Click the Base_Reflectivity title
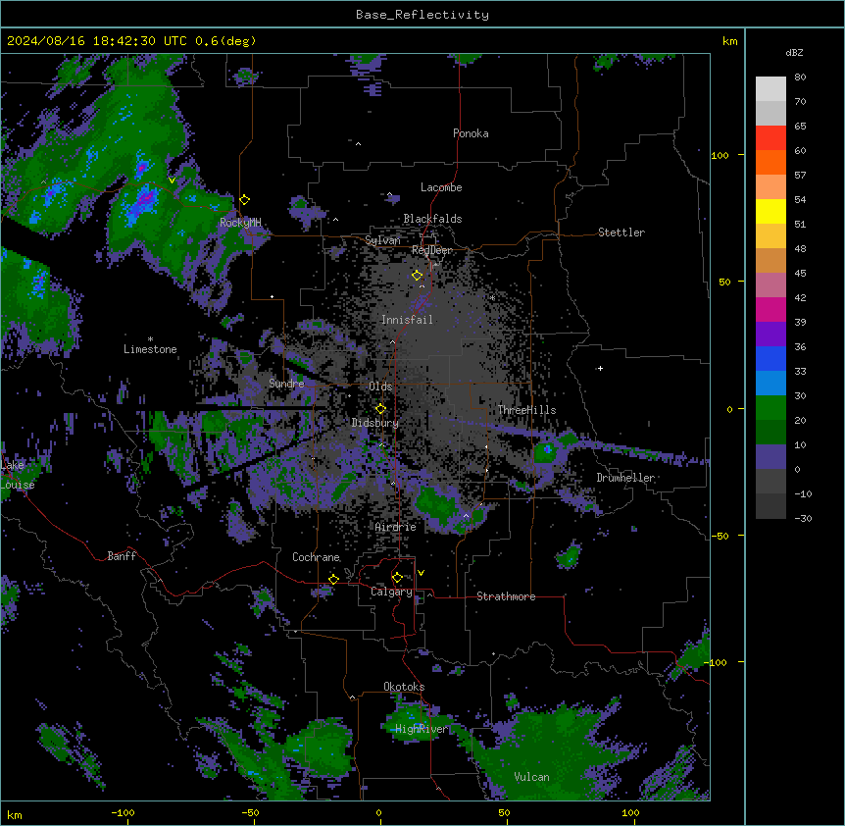 pyautogui.click(x=422, y=15)
